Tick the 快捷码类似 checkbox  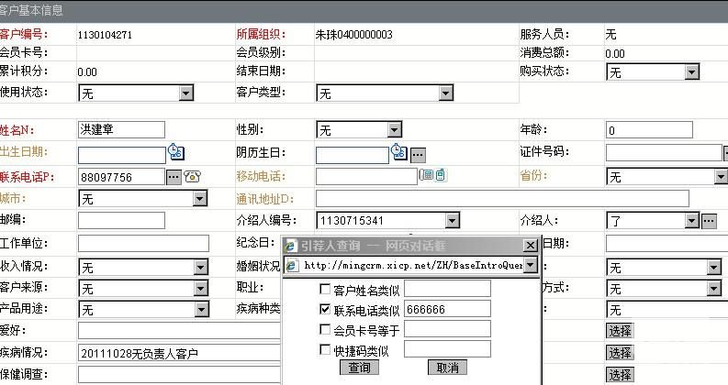click(324, 349)
